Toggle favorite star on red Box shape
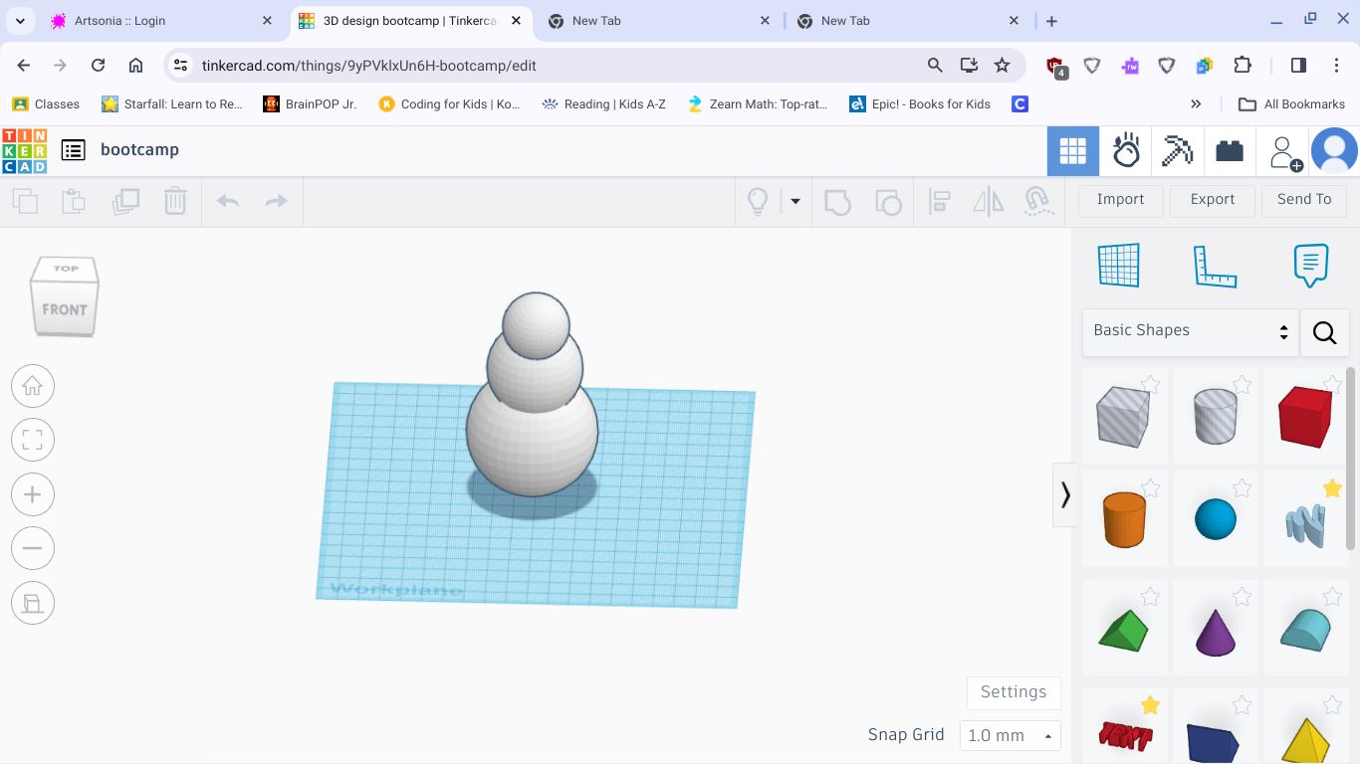Screen dimensions: 1360x764 1332,384
